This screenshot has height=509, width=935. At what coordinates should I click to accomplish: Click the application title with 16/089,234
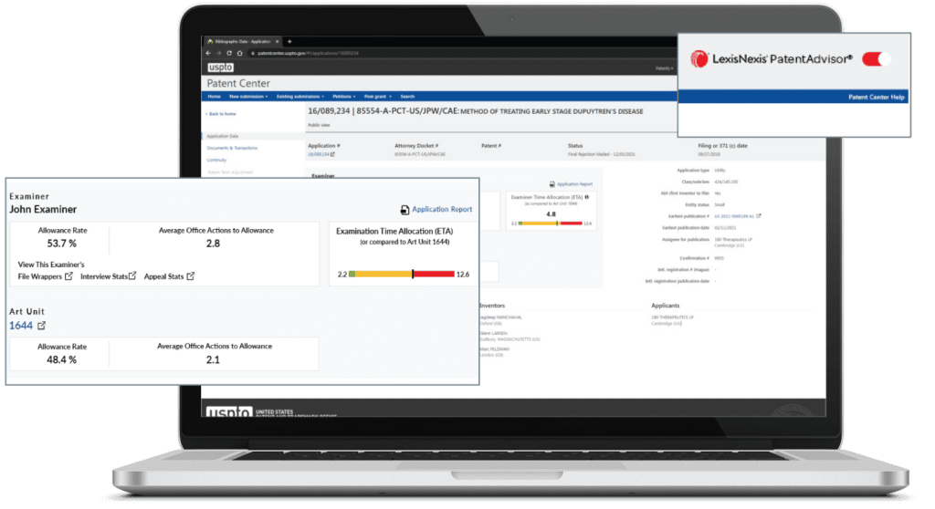[475, 111]
